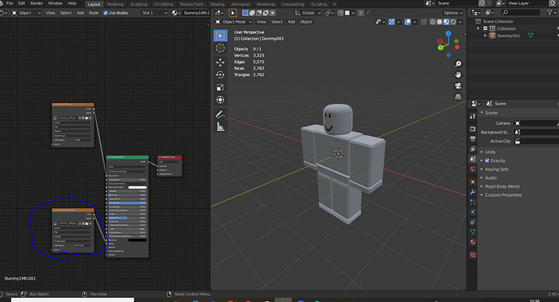Switch to the Shading workspace tab
Screen dimensions: 559x302
(217, 4)
